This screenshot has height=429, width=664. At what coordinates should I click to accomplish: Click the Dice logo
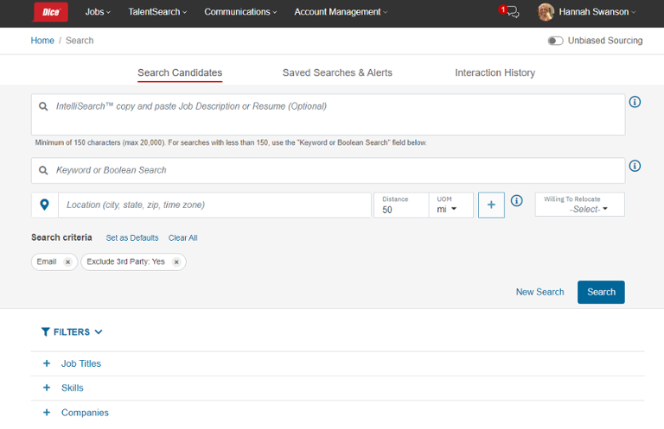[50, 12]
